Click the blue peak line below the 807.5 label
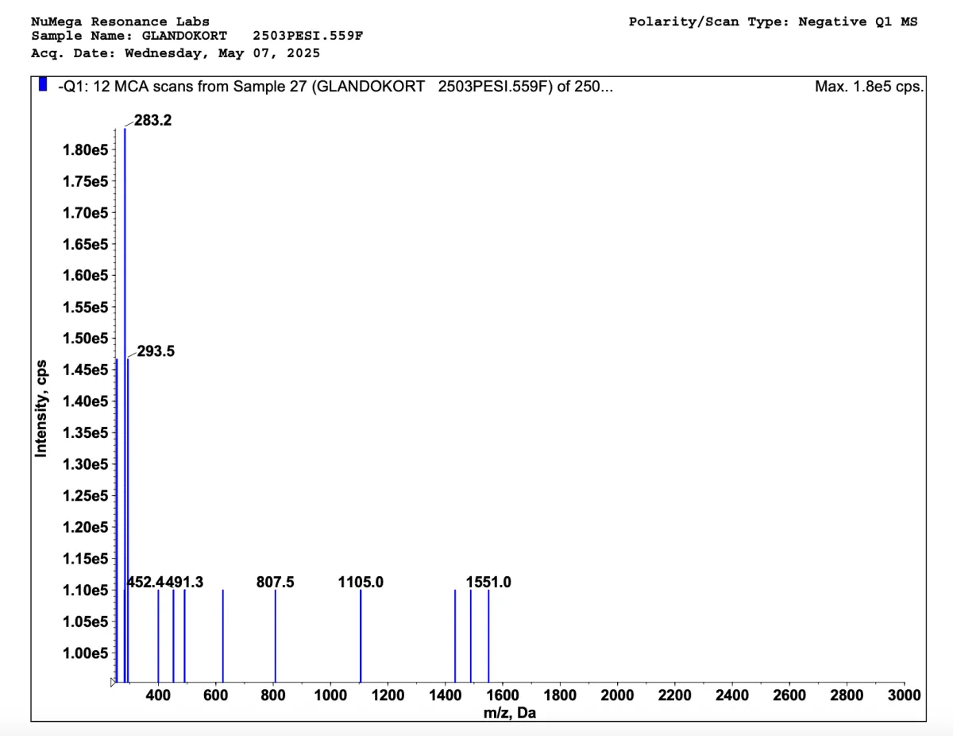The image size is (953, 736). (276, 636)
